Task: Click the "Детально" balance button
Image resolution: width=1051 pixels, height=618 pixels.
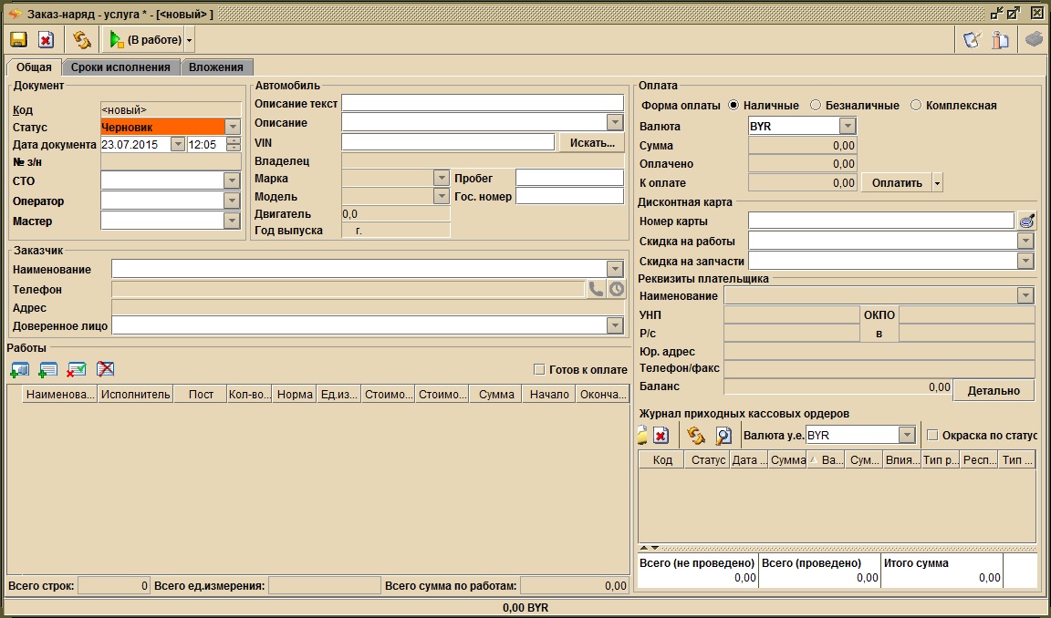Action: [994, 390]
